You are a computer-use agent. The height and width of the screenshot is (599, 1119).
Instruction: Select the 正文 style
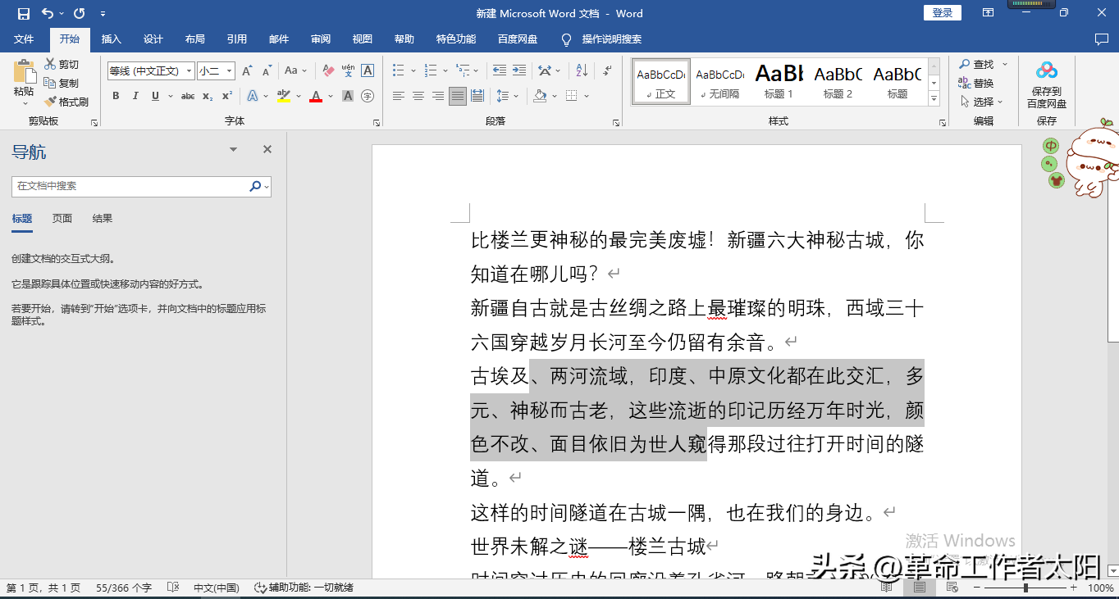point(661,82)
